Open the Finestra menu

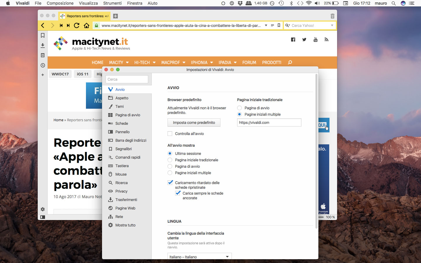coord(135,3)
